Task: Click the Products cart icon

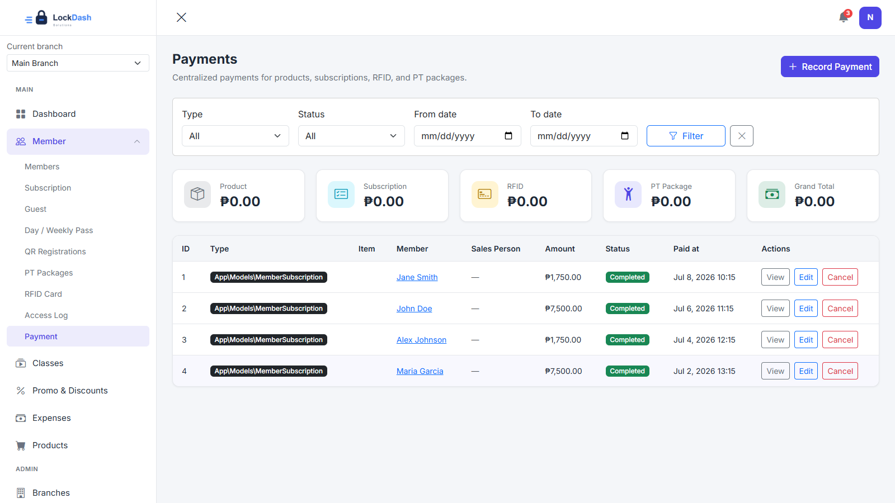Action: pyautogui.click(x=21, y=445)
